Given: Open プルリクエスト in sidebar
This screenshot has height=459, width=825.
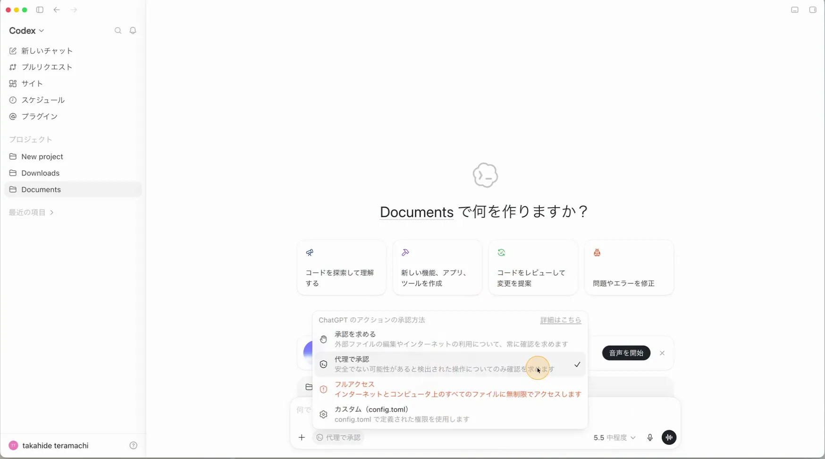Looking at the screenshot, I should [73, 67].
